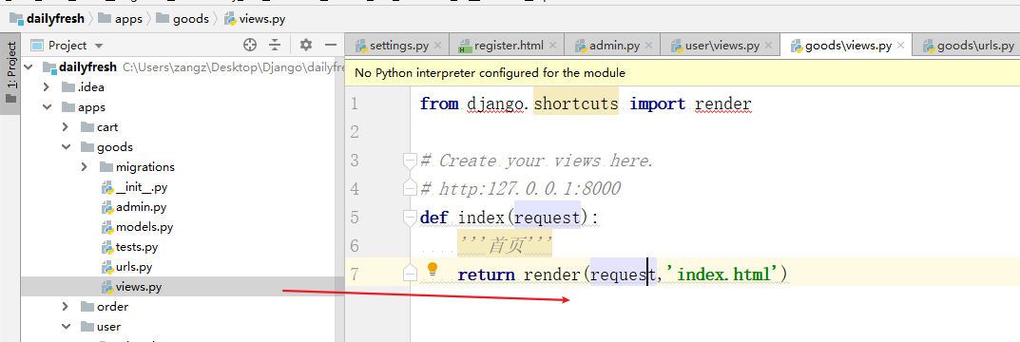Close the goods\views.py tab
The height and width of the screenshot is (342, 1020).
point(900,46)
